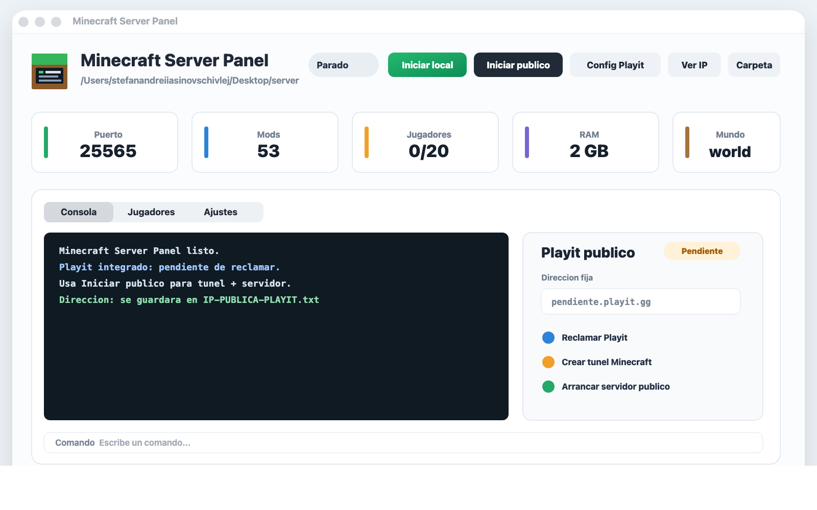
Task: Click the green Arrancar servidor publico dot
Action: (548, 387)
